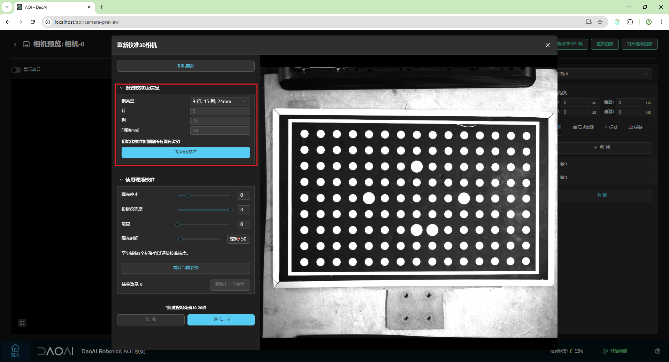Switch to the 坐标系 tab

coord(611,127)
